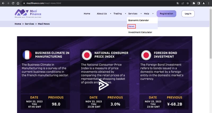
Task: Open the About Us menu
Action: pos(102,14)
